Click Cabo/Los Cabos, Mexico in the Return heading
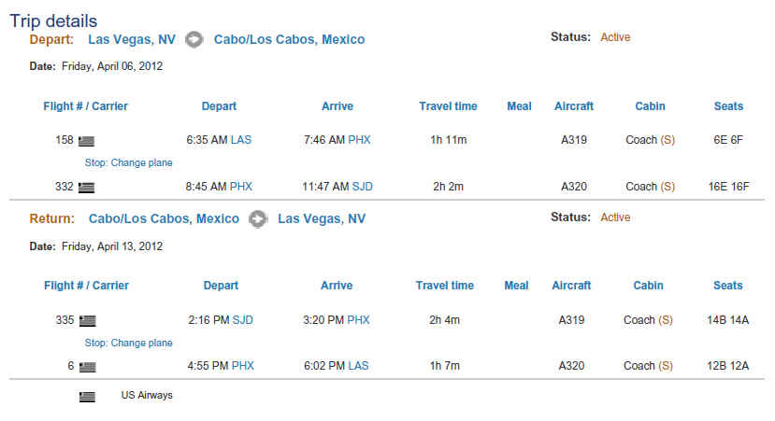This screenshot has height=421, width=775. tap(164, 218)
